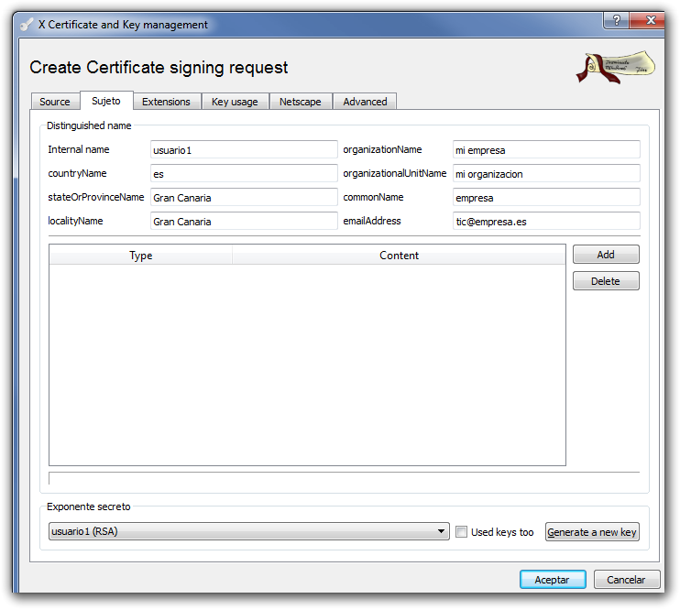Focus the emailAddress text field
680x610 pixels.
[546, 222]
